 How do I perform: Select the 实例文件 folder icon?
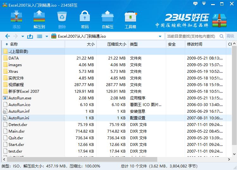click(5, 78)
